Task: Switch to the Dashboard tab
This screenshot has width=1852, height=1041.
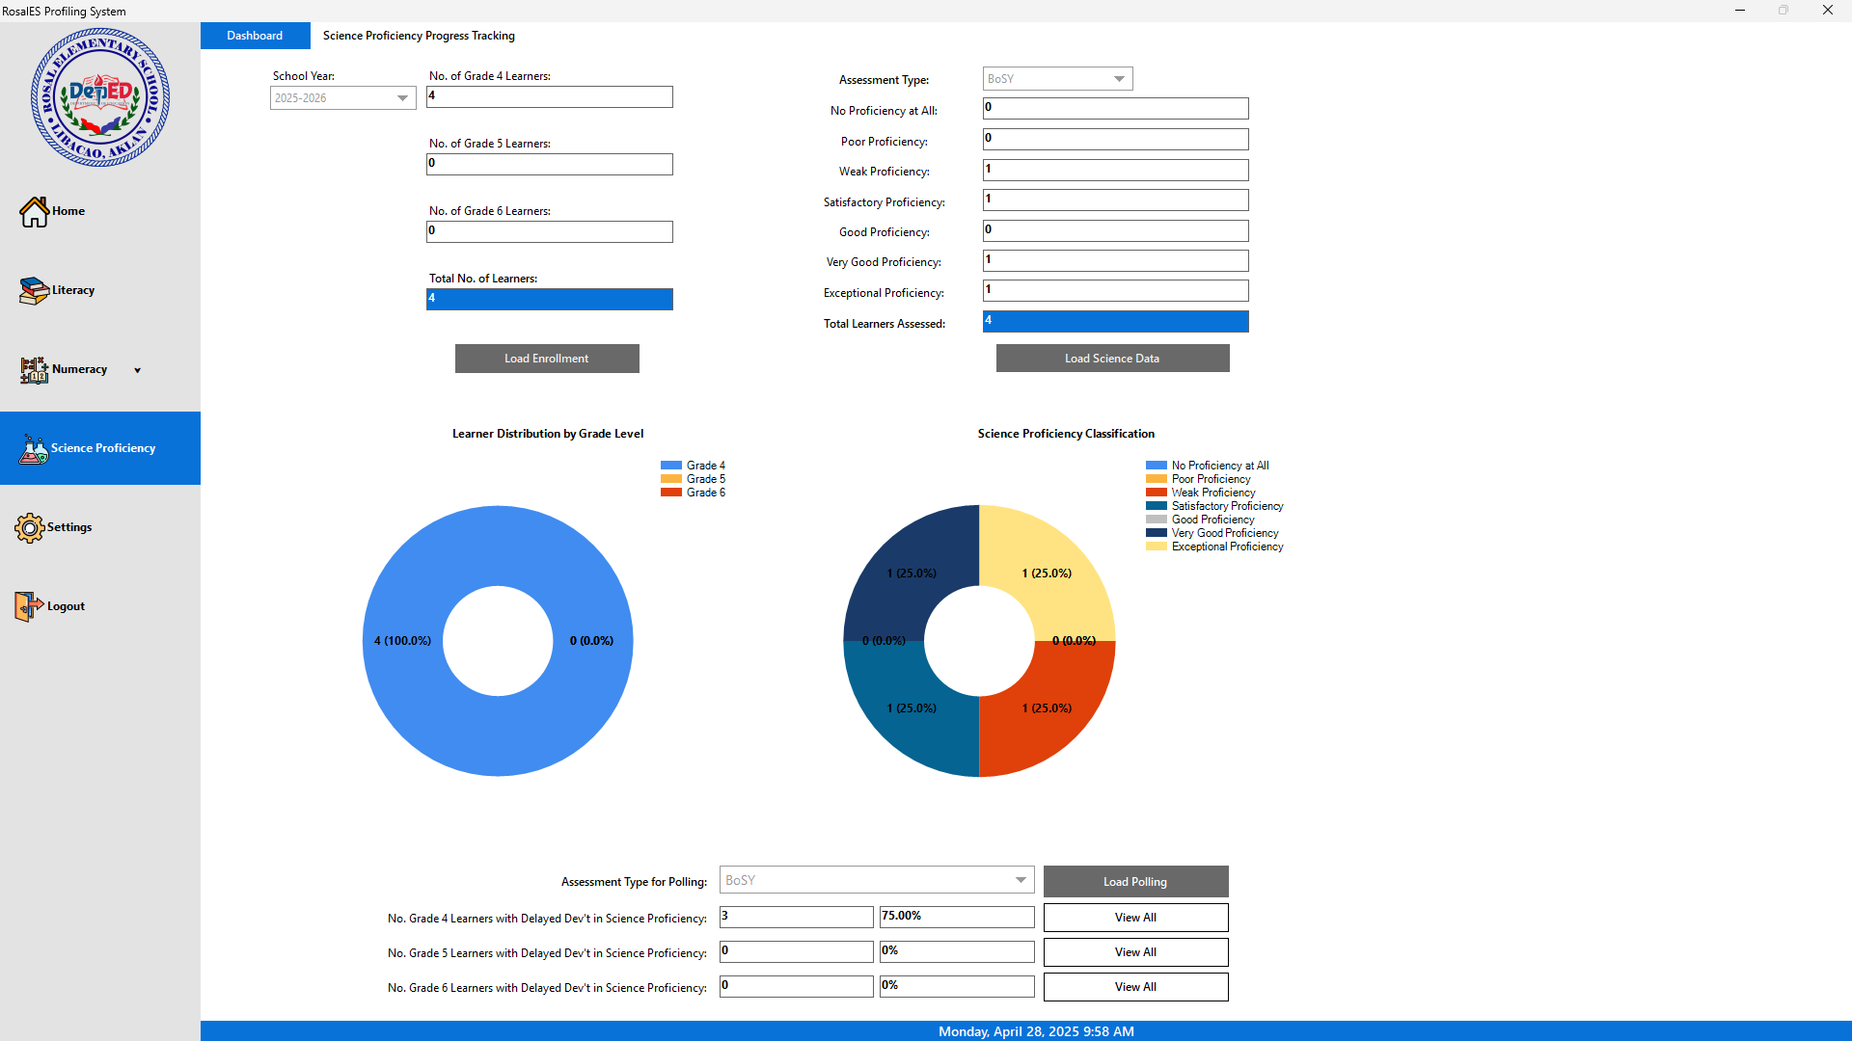Action: (255, 36)
